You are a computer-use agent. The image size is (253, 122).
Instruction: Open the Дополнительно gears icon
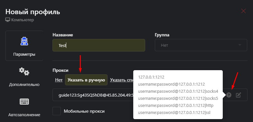pyautogui.click(x=24, y=71)
